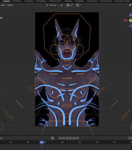The height and width of the screenshot is (150, 132).
Task: Switch to the Sculpting workspace tab
Action: [x=29, y=1]
